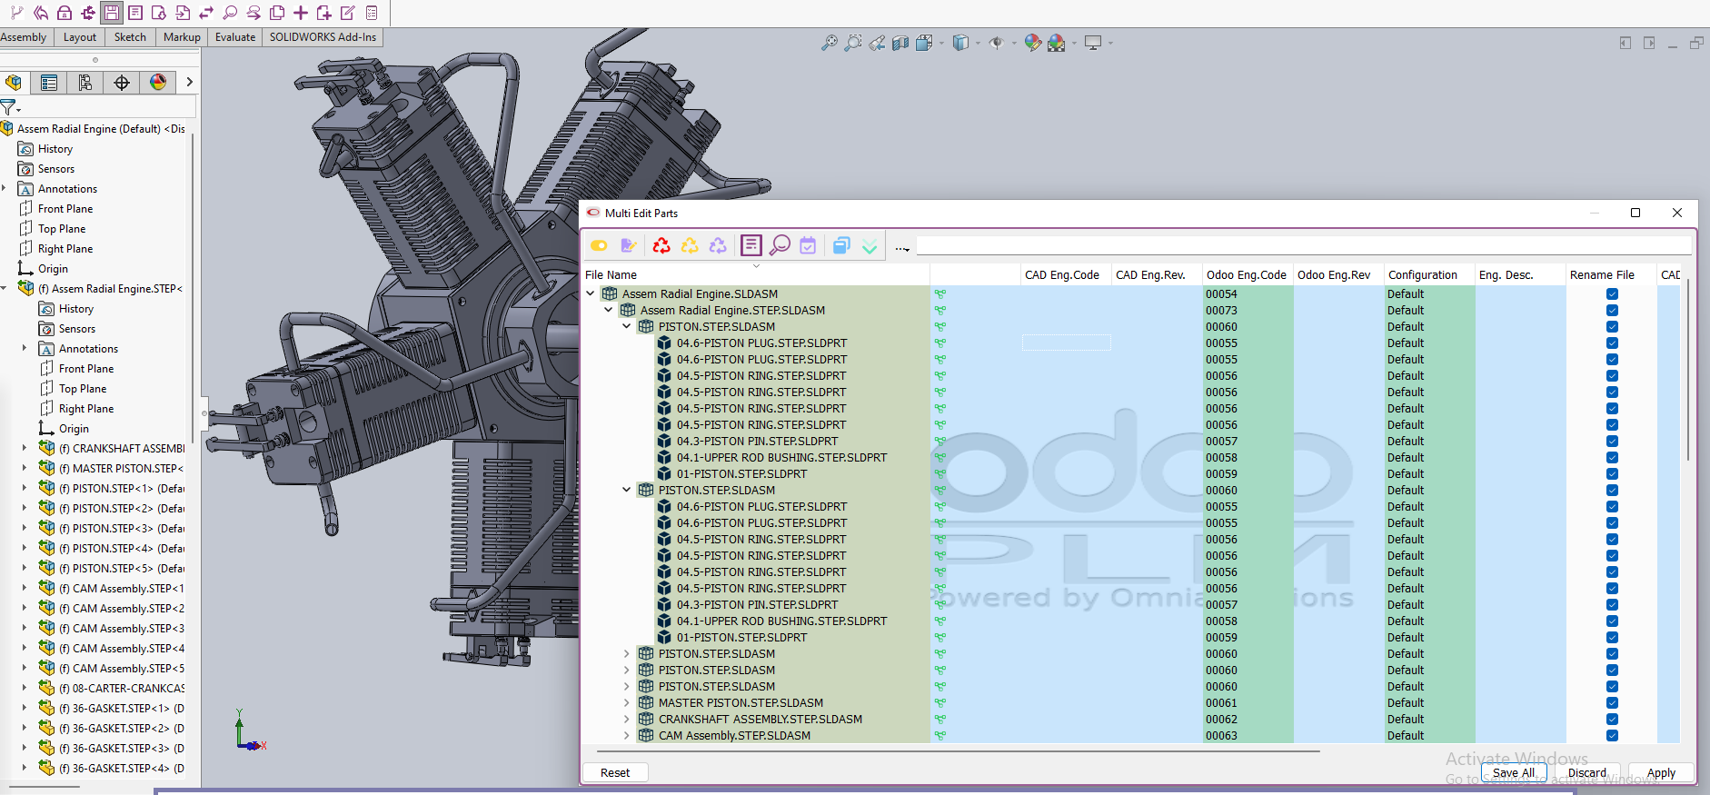This screenshot has width=1710, height=795.
Task: Click the purple double-back-arrow icon
Action: coord(41,13)
